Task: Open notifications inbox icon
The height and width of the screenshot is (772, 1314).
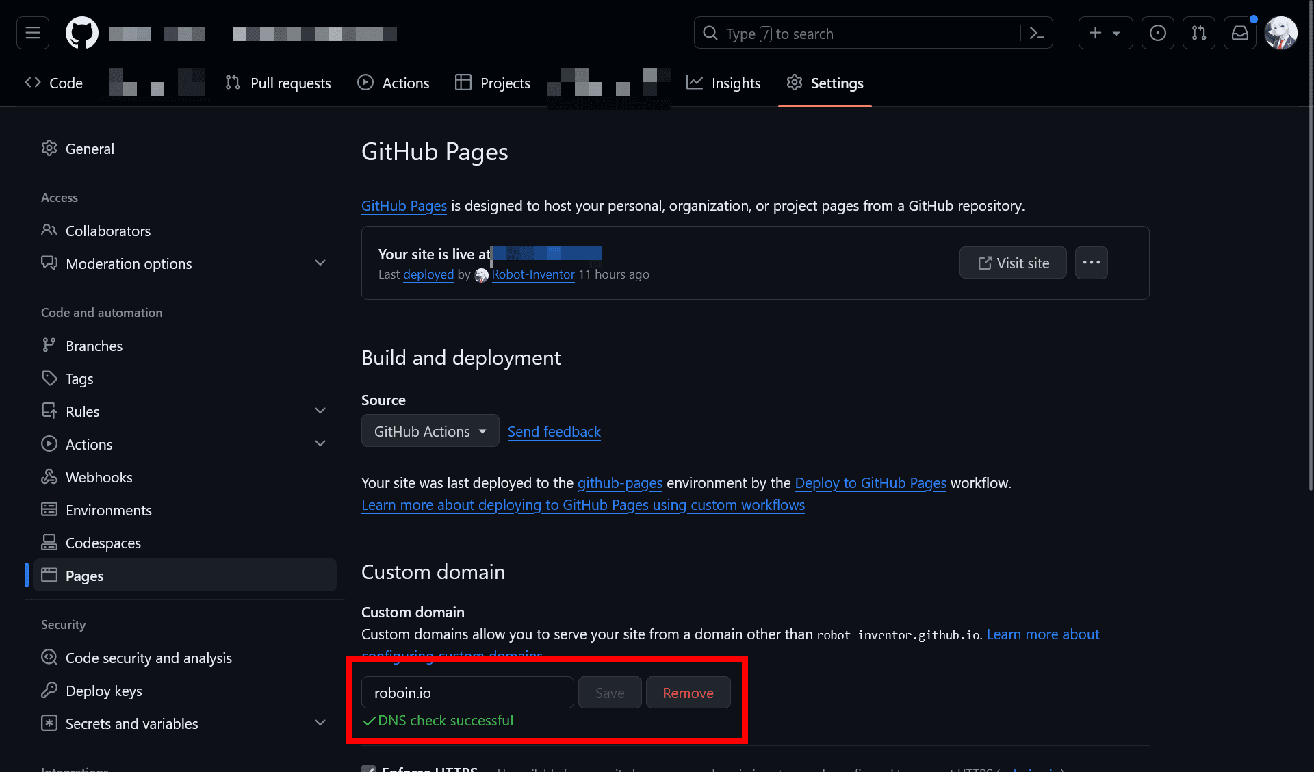Action: (1240, 33)
